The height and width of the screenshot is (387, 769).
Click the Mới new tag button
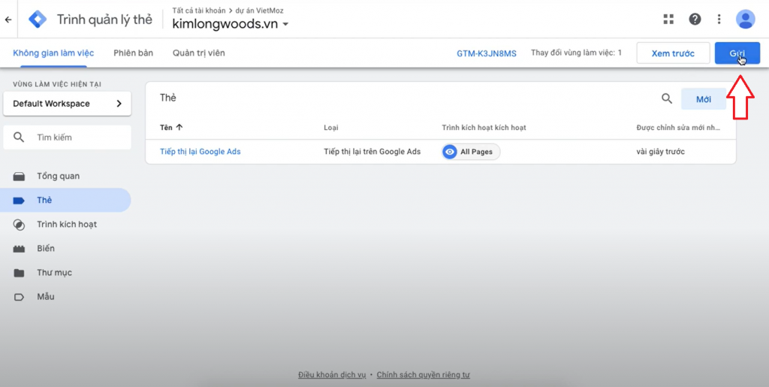coord(703,99)
